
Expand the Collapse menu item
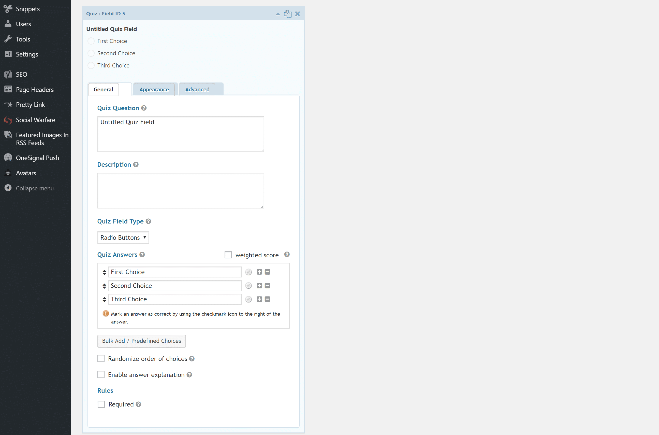[x=34, y=188]
